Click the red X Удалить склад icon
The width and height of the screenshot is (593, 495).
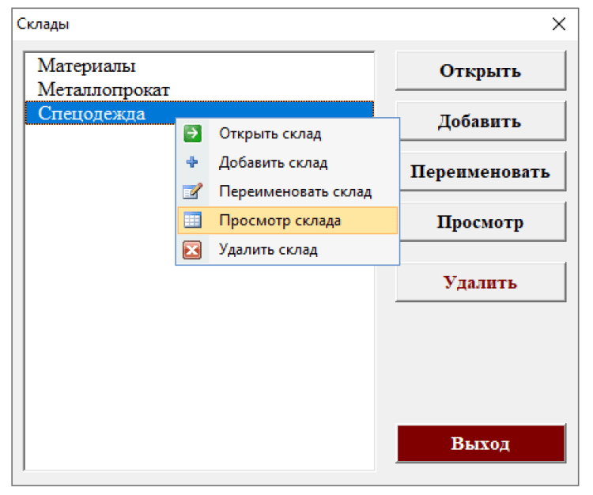192,250
